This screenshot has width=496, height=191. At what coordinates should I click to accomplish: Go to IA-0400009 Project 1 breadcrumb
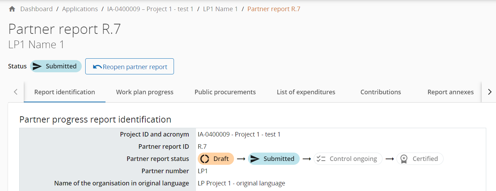[x=150, y=9]
